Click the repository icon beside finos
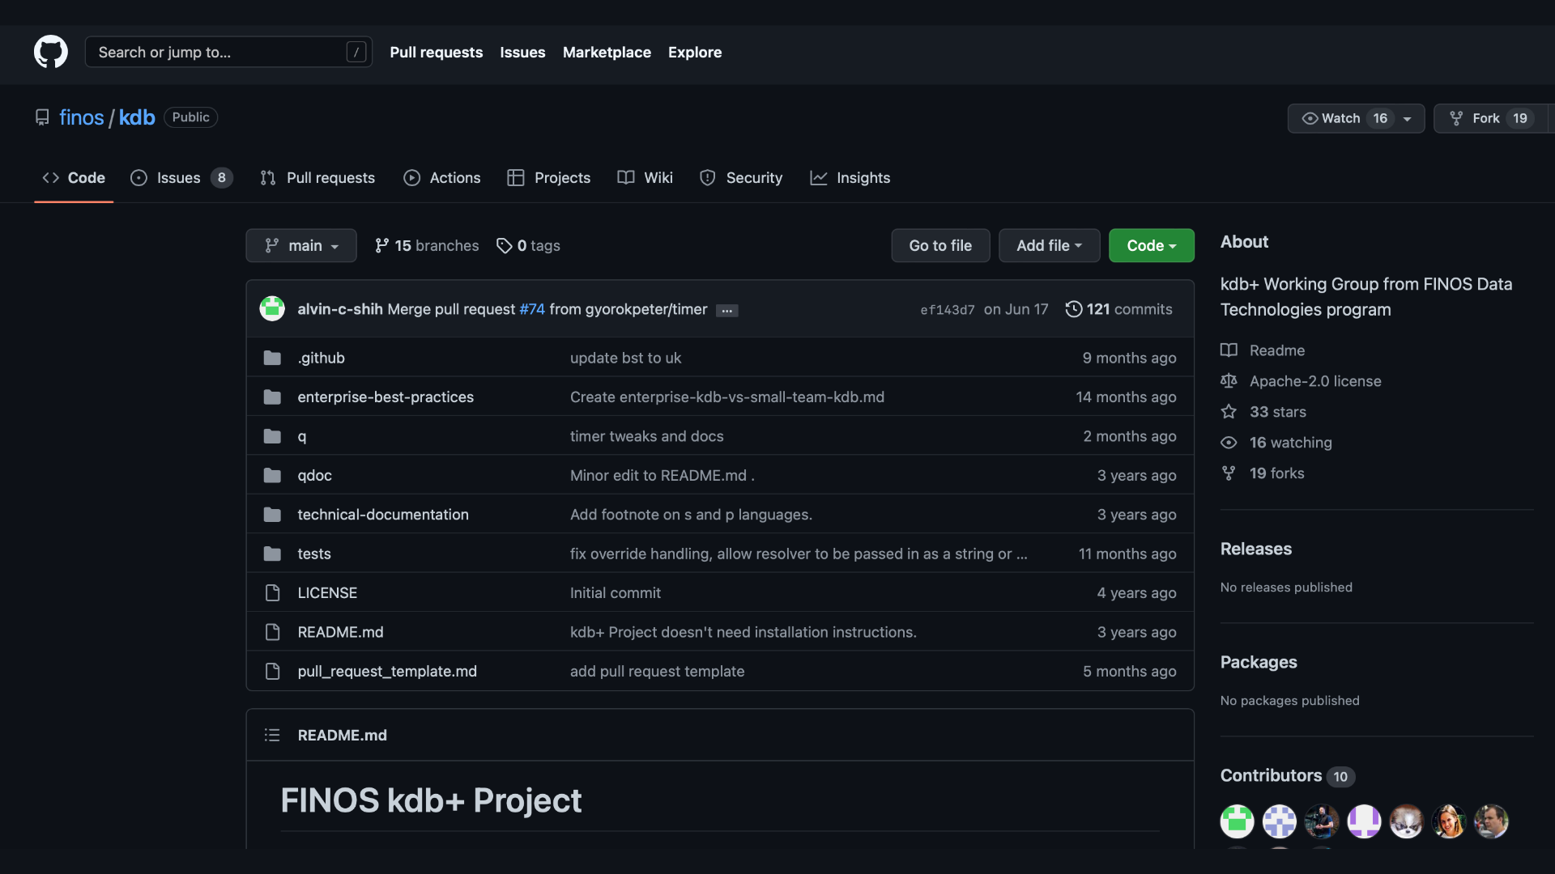 (42, 117)
